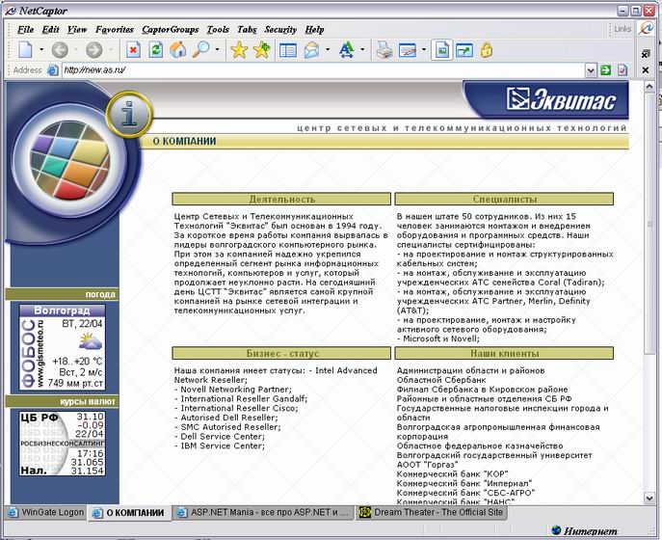Image resolution: width=662 pixels, height=540 pixels.
Task: Expand the Mail envelope dropdown arrow
Action: point(328,50)
